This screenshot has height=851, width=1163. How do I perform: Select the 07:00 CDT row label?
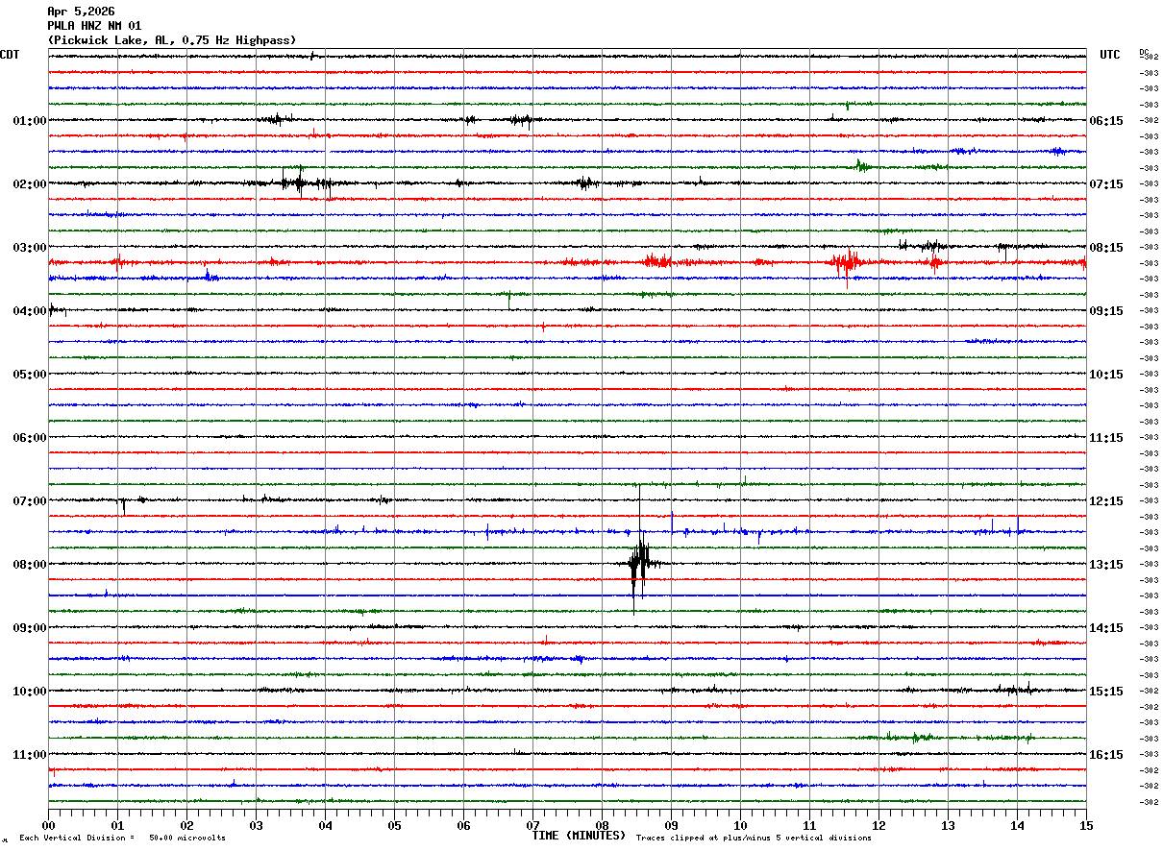click(x=30, y=501)
